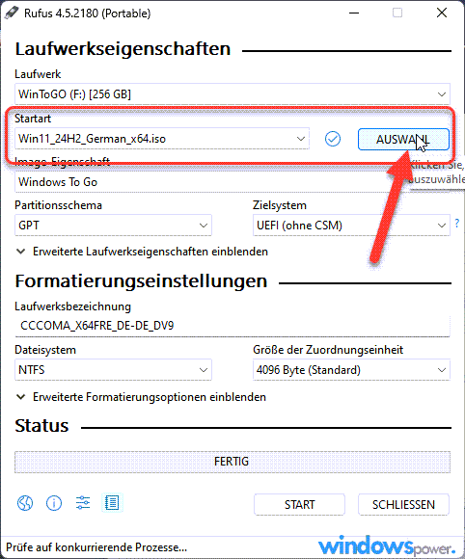The width and height of the screenshot is (465, 559).
Task: Open the Dateisystem NTFS dropdown
Action: click(x=113, y=370)
